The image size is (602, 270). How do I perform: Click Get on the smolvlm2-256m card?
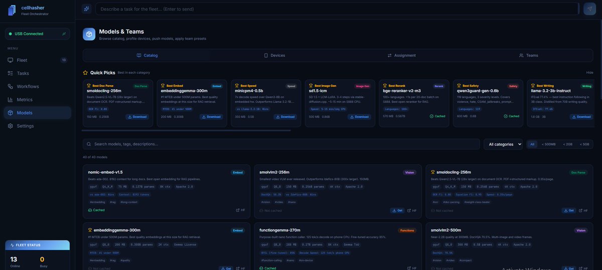pos(397,210)
